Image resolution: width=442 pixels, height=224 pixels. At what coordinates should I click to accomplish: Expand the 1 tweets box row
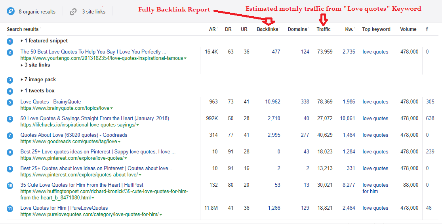(x=22, y=91)
